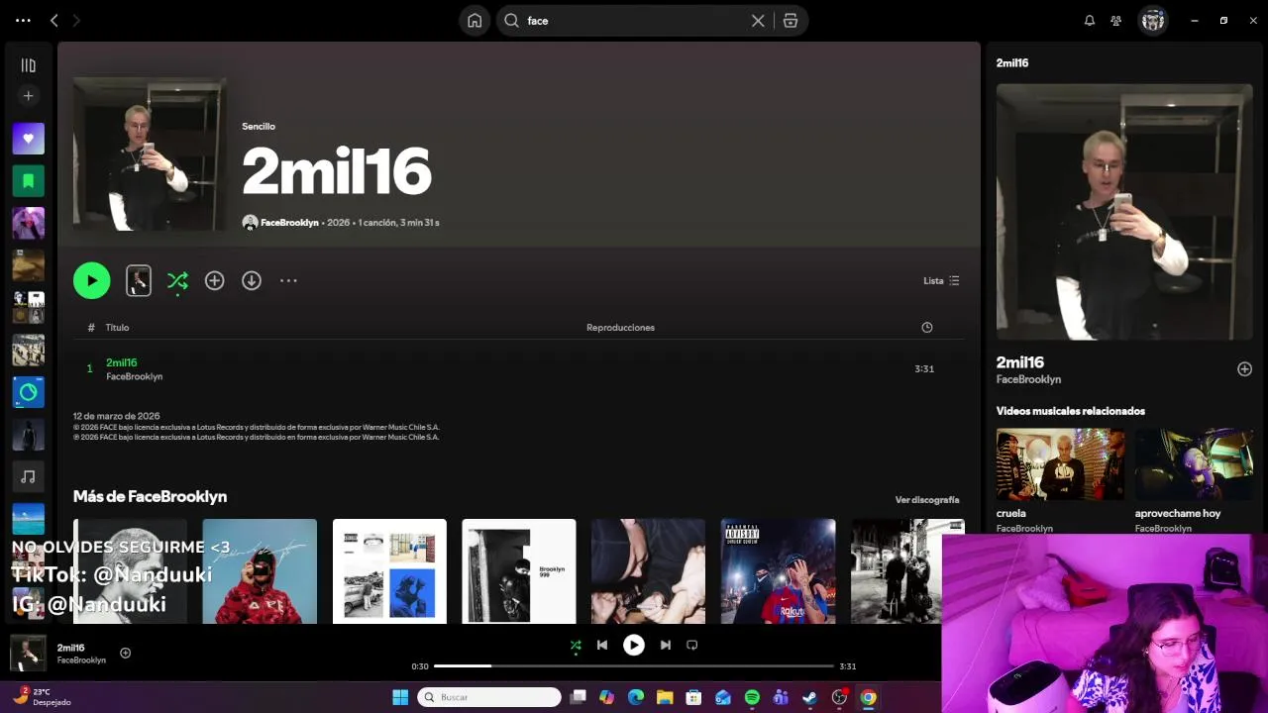This screenshot has width=1268, height=713.
Task: Open Task View on the taskbar
Action: tap(579, 697)
